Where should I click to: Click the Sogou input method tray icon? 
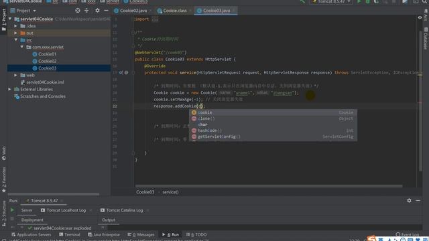point(371,238)
